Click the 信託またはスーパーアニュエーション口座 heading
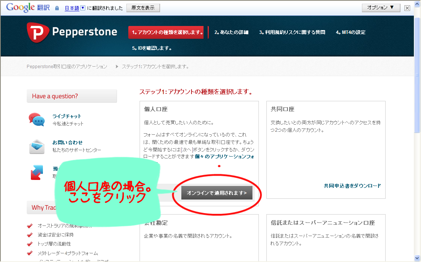 click(323, 223)
